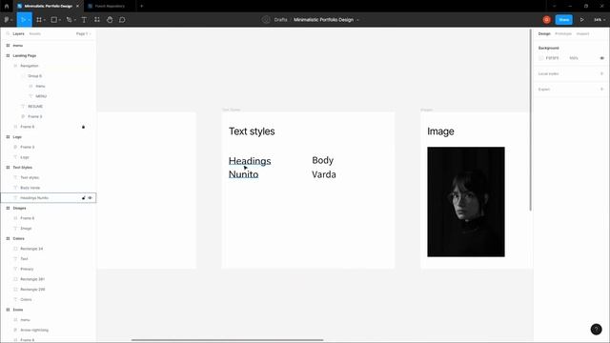Click the user avatar in toolbar
This screenshot has height=343, width=610.
546,19
